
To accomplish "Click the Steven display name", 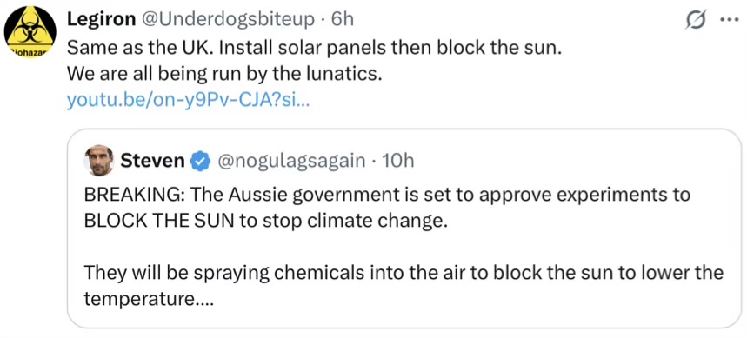I will 152,162.
